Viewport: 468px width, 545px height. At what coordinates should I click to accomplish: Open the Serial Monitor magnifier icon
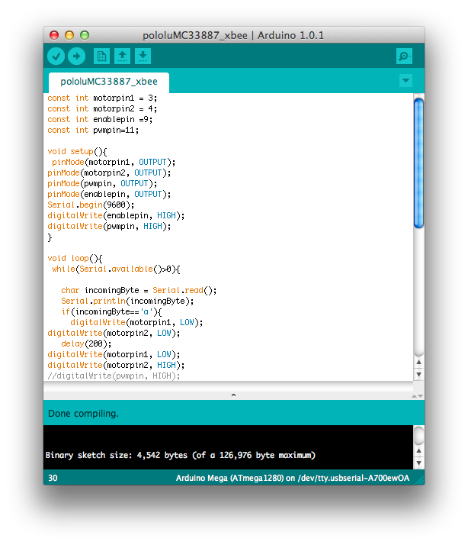click(404, 56)
